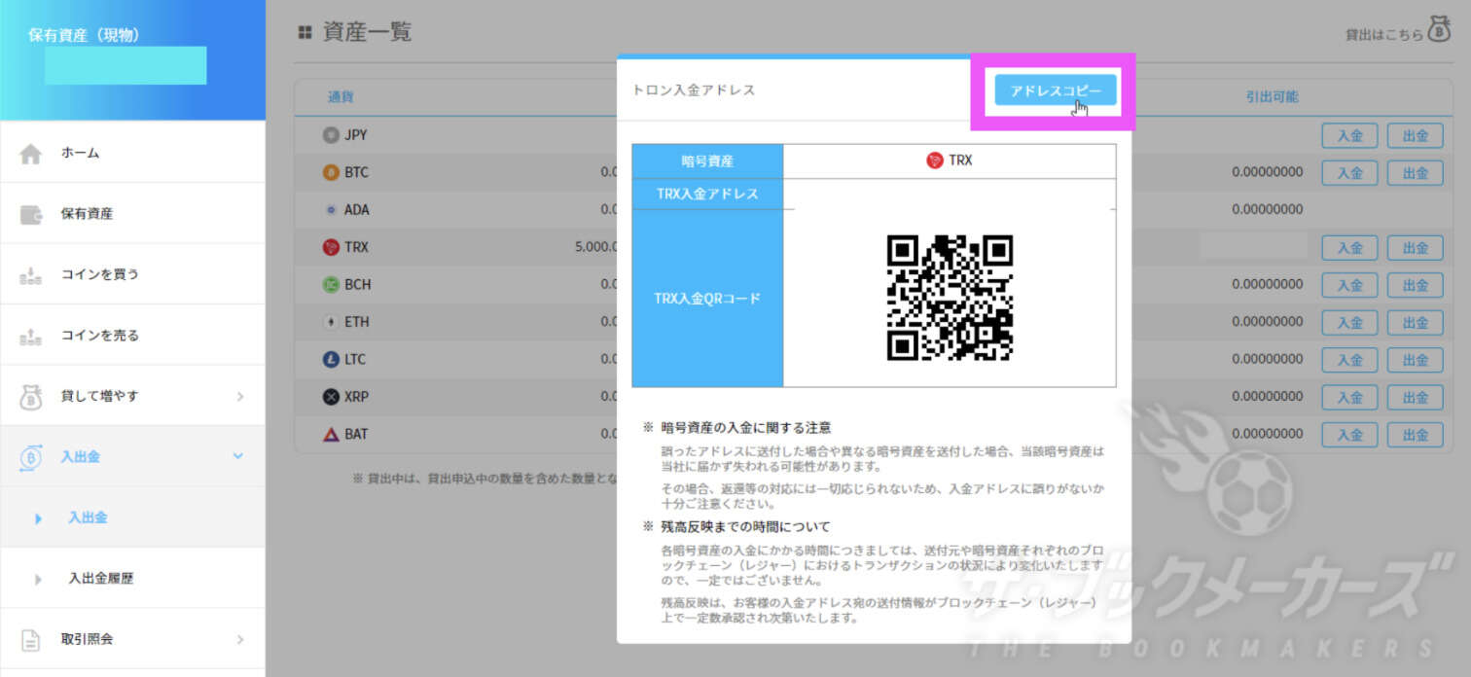Click 出金 button in LTC row
1471x677 pixels.
click(1415, 360)
